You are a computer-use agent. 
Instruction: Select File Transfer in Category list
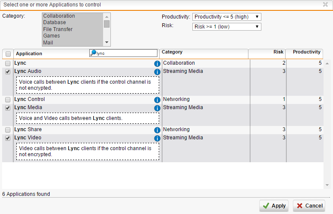[58, 29]
